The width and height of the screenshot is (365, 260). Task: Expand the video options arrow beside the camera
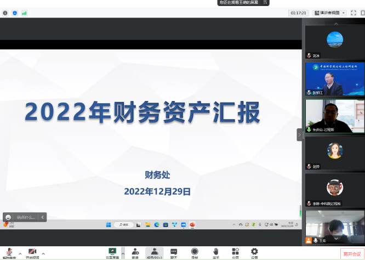click(x=43, y=253)
